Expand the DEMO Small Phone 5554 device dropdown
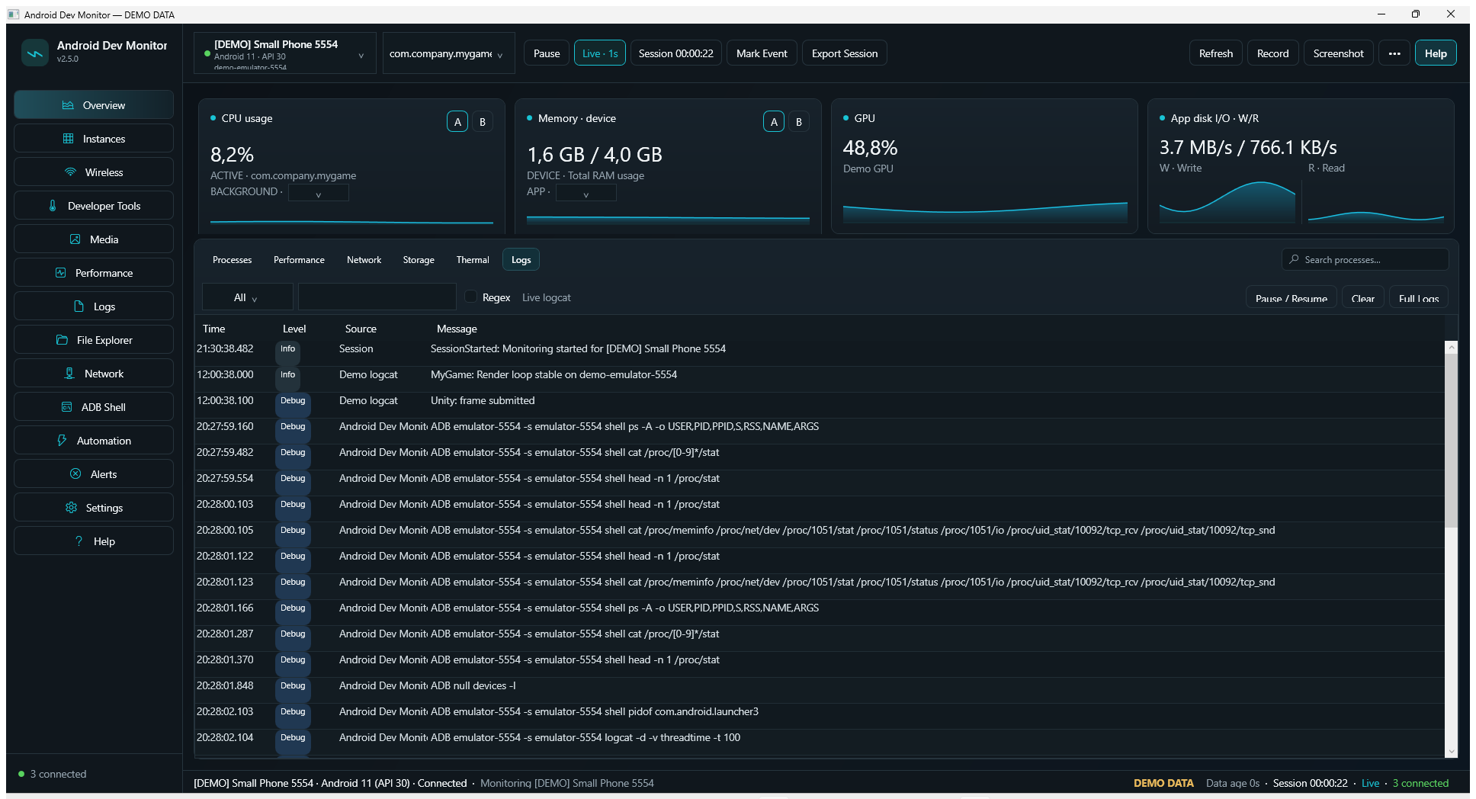This screenshot has height=799, width=1476. click(285, 53)
